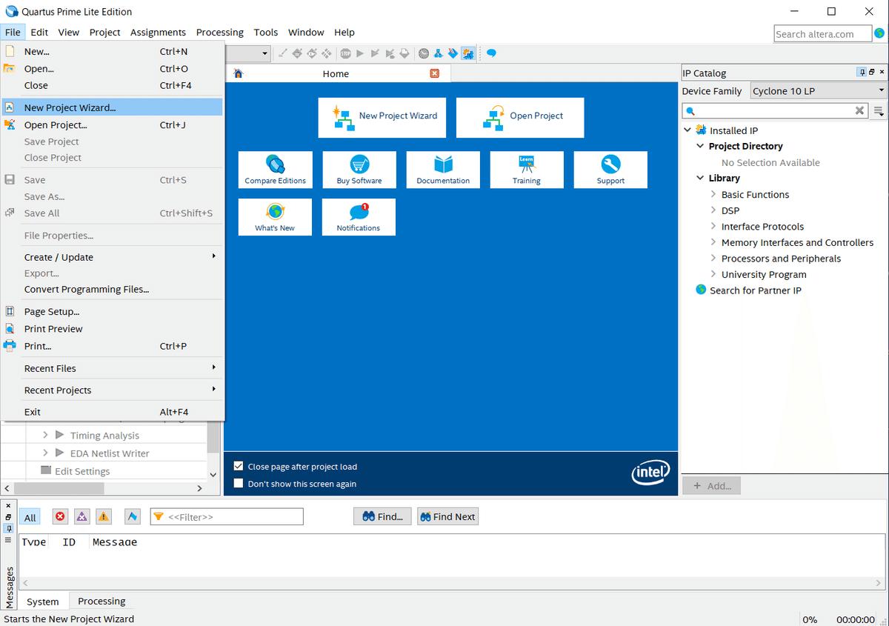Viewport: 889px width, 626px height.
Task: Close the Messages panel with its X
Action: coord(8,505)
